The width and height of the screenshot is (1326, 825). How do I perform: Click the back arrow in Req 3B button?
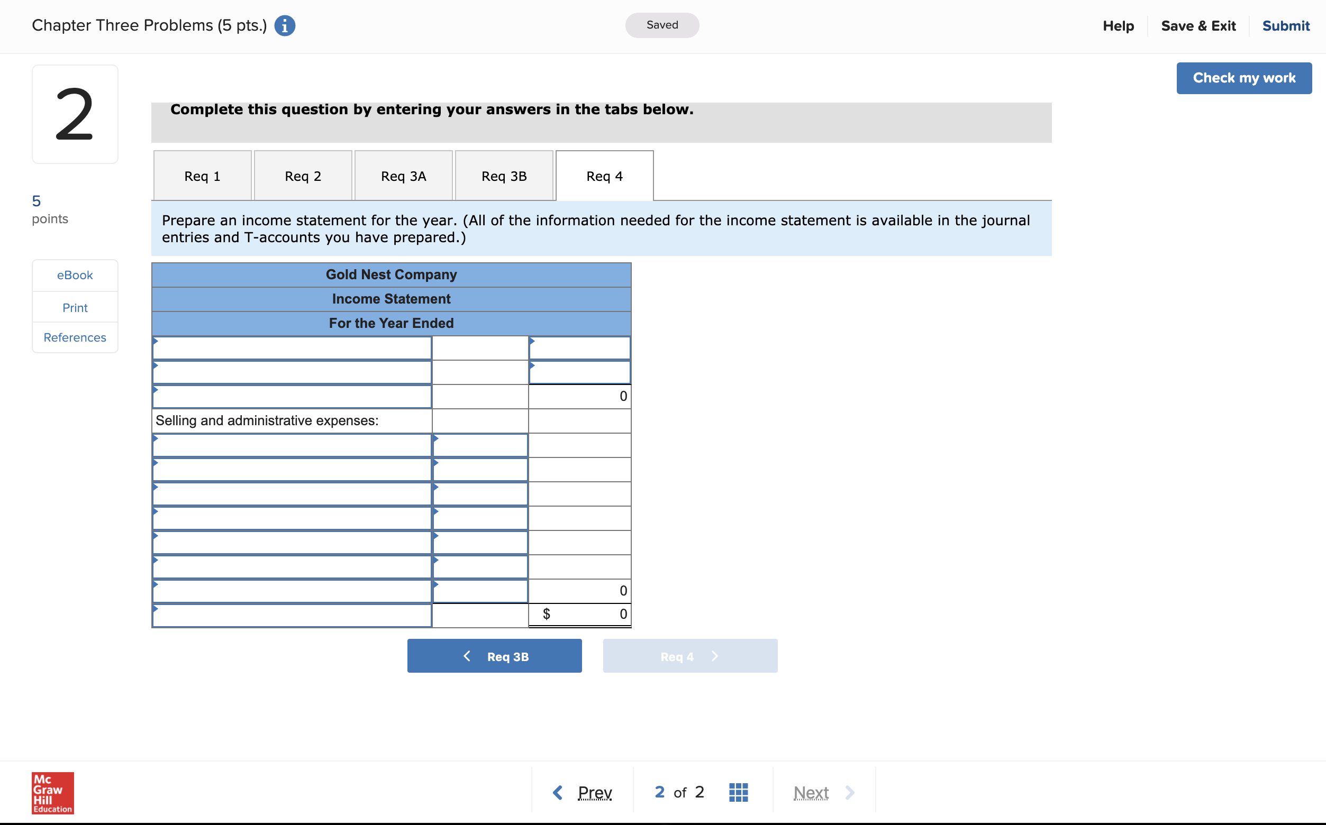(x=467, y=656)
